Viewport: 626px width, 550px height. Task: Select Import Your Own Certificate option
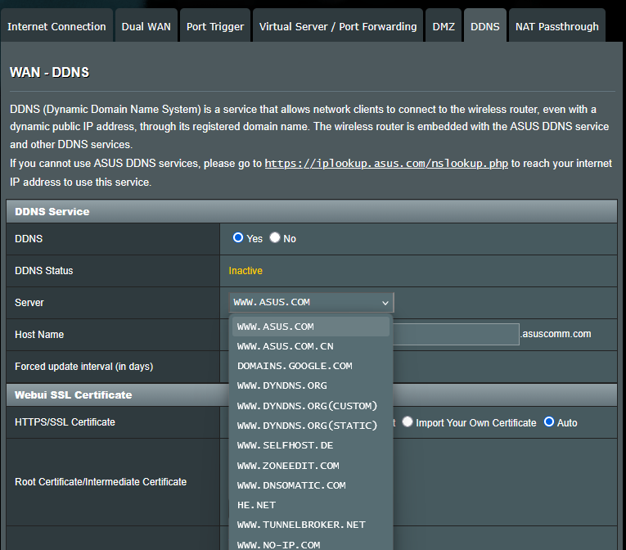pos(408,422)
